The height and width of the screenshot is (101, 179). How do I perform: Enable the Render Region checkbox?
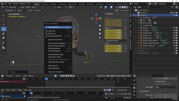[x=155, y=82]
